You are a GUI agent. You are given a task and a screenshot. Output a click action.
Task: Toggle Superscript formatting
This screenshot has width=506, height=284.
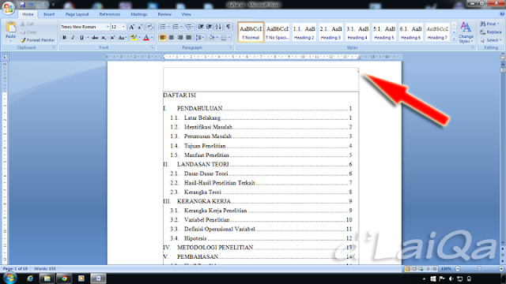click(112, 38)
